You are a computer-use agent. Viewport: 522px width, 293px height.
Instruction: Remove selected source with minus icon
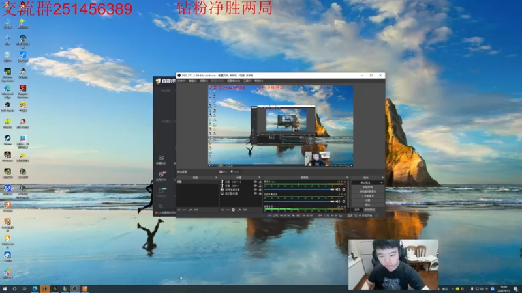pyautogui.click(x=228, y=210)
